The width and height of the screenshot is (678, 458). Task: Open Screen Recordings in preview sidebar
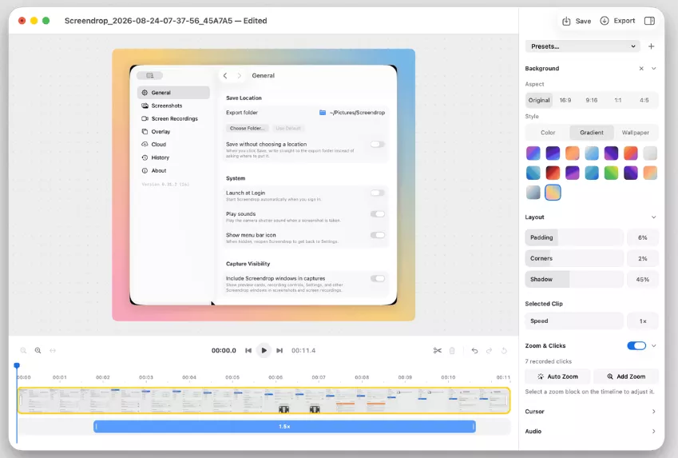point(173,118)
